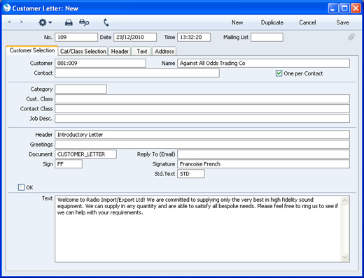Click the No. field showing 109
The width and height of the screenshot is (364, 278).
76,37
